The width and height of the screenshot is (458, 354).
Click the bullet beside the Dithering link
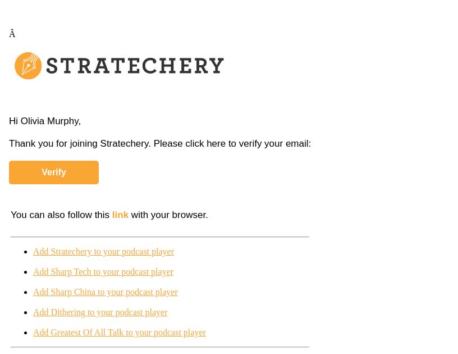pos(26,312)
